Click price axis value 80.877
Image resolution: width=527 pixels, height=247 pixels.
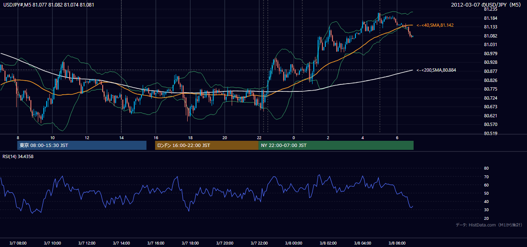pos(490,71)
